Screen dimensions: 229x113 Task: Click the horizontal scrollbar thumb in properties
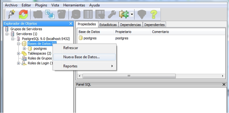click(129, 76)
